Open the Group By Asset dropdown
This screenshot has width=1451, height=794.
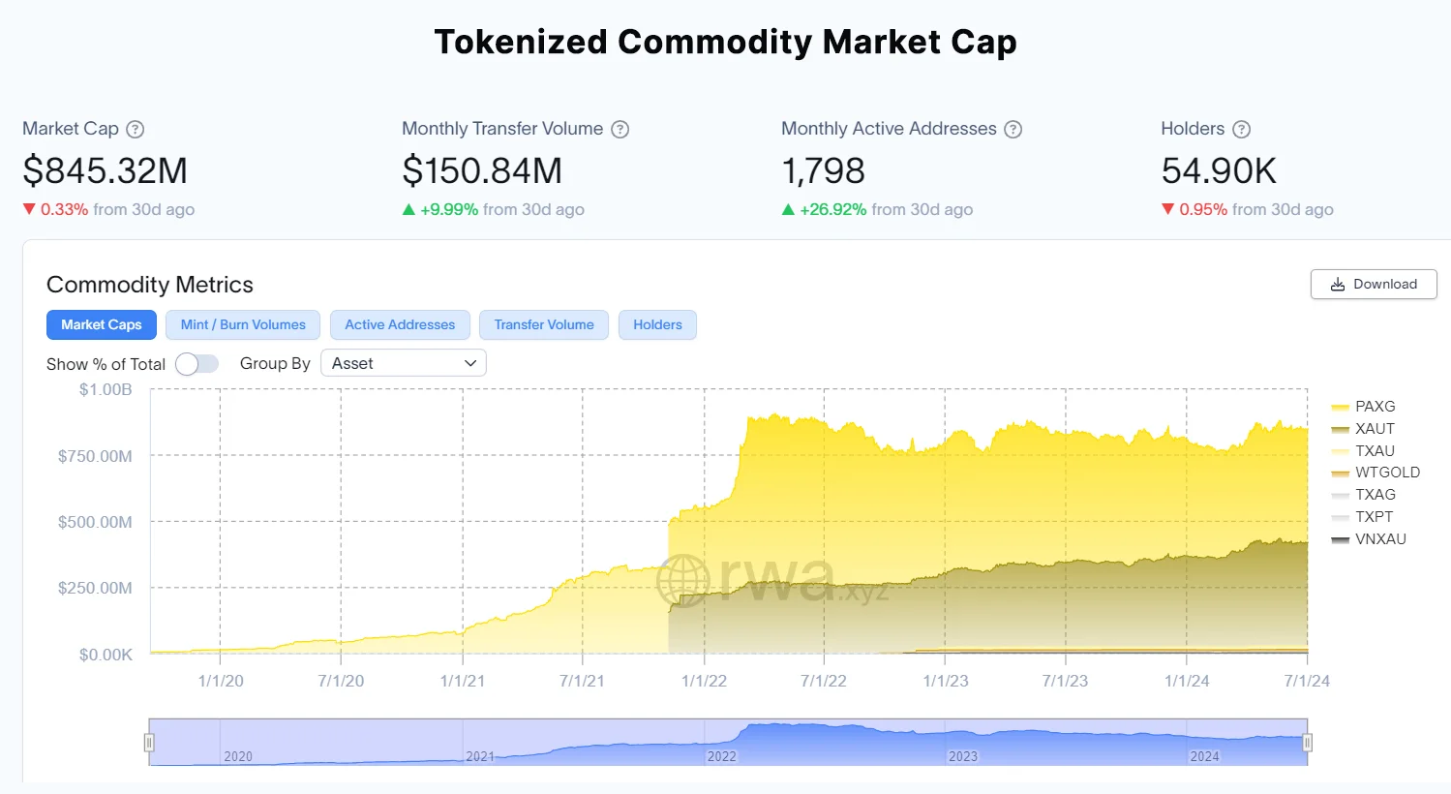(404, 362)
